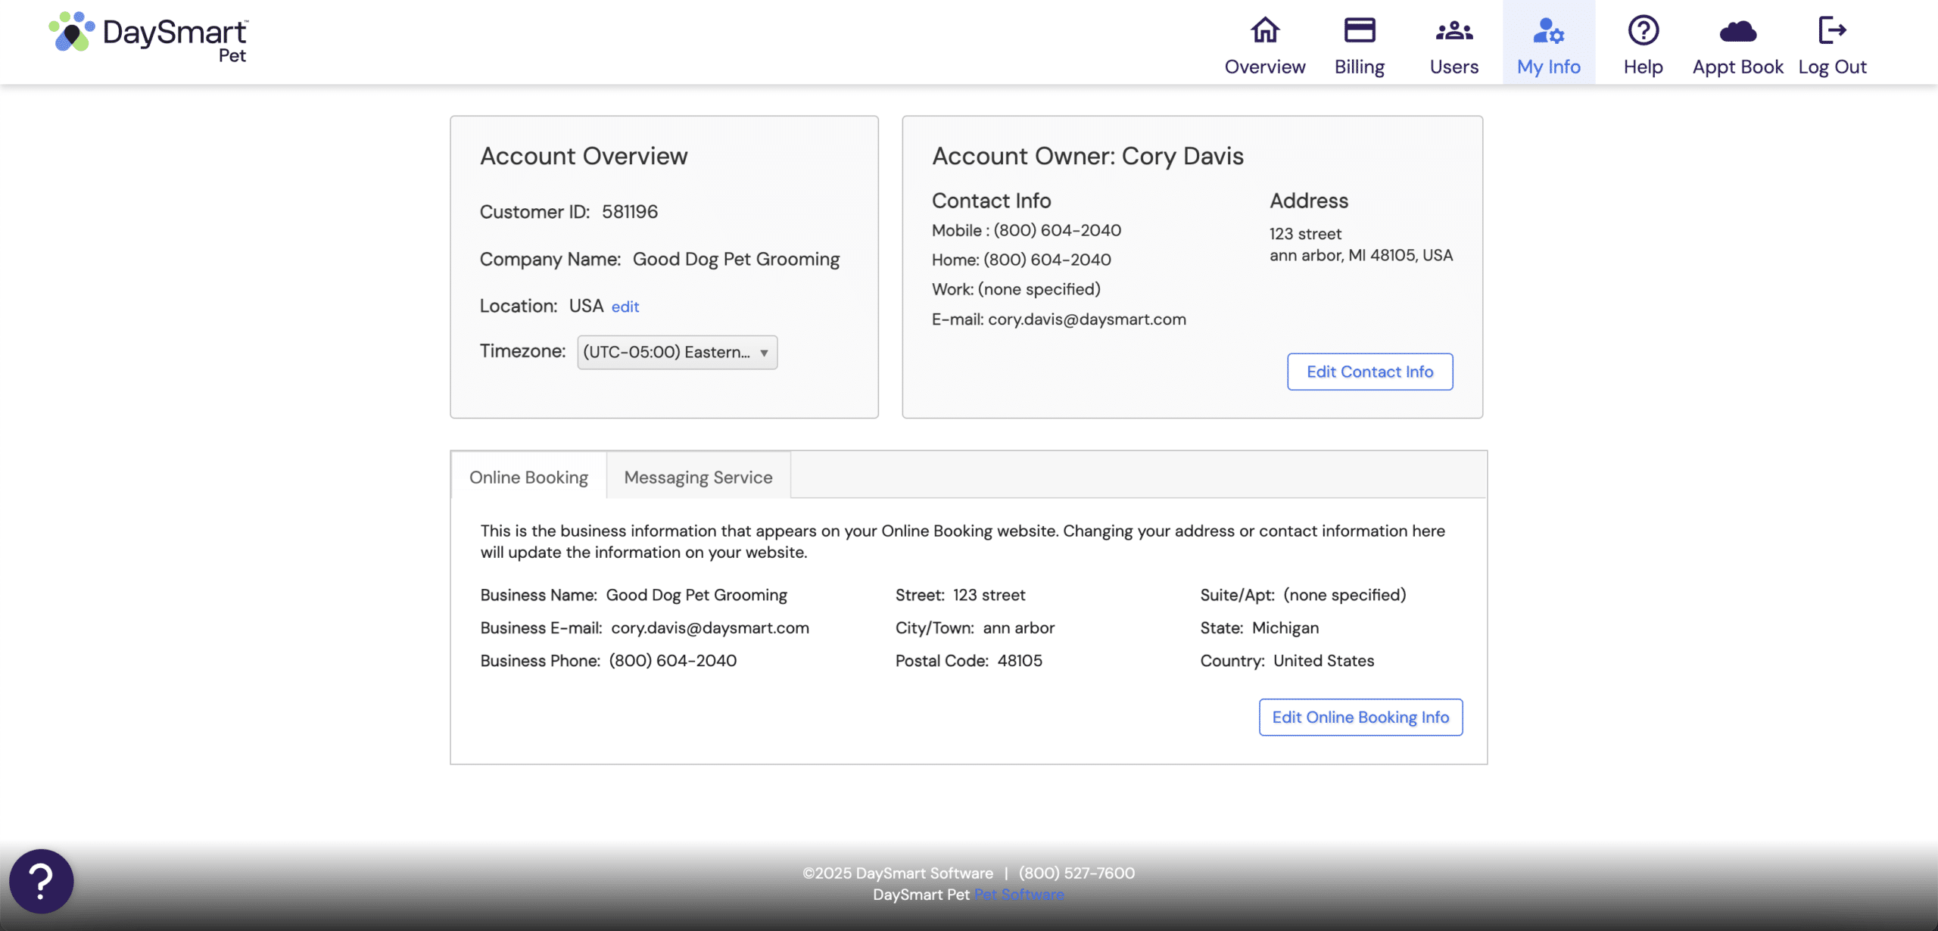Switch to the Messaging Service tab

pos(698,477)
